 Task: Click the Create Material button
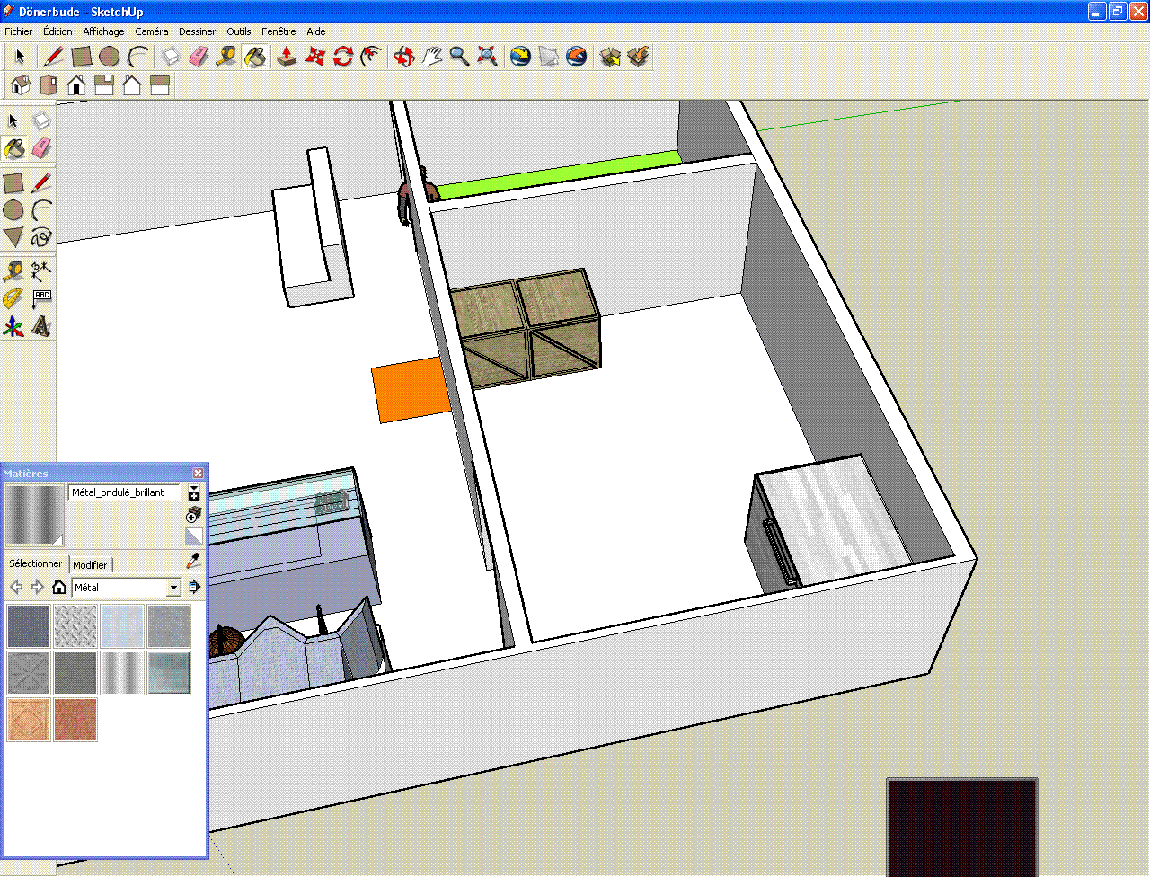193,514
